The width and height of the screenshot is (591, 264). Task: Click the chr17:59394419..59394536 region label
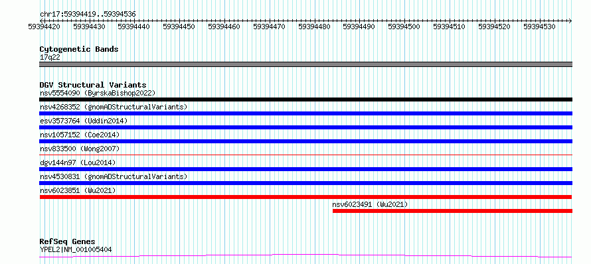click(88, 14)
